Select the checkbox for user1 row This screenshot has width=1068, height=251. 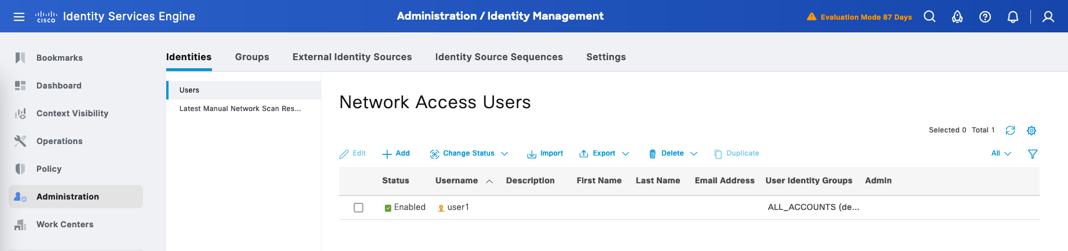[x=359, y=208]
